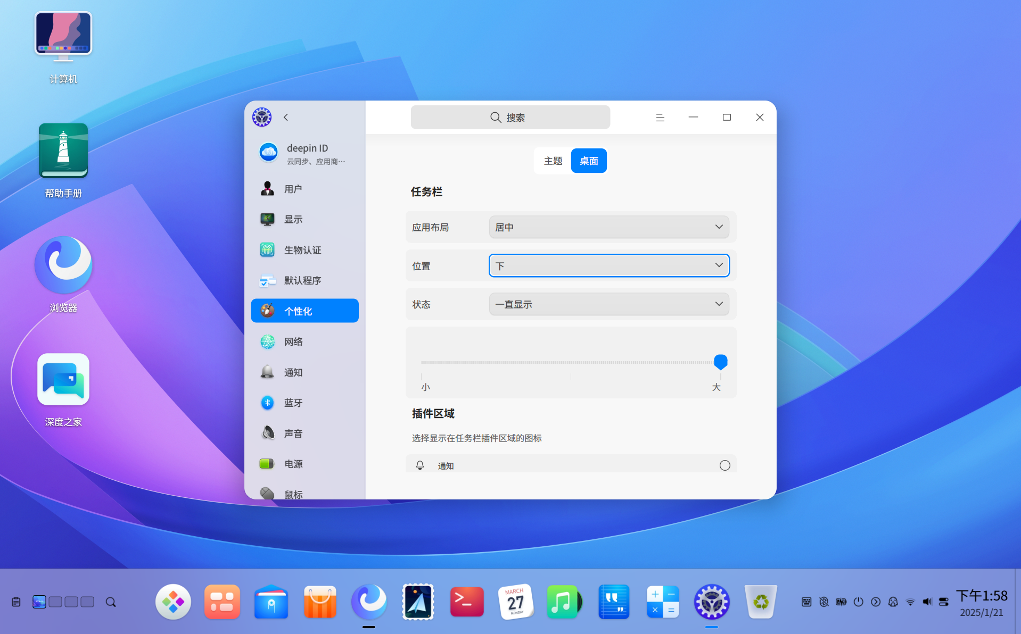Open 用户 settings in sidebar

point(304,189)
